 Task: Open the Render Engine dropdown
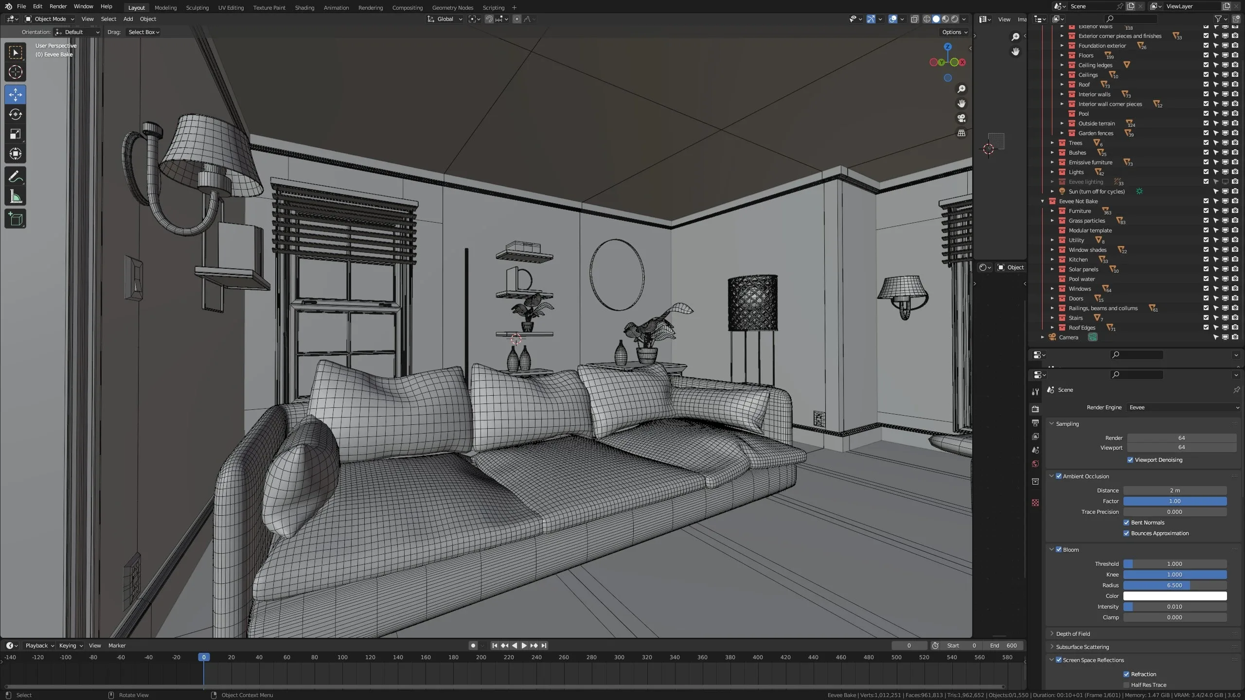[x=1184, y=407]
